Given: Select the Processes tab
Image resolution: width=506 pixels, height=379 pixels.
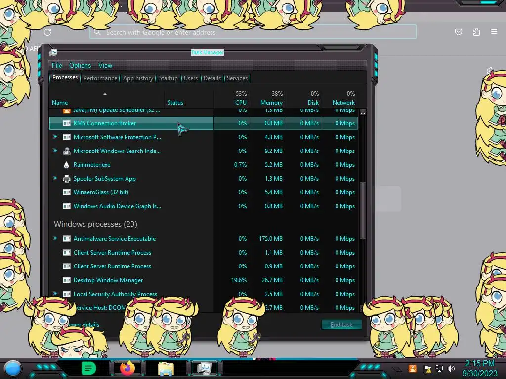Looking at the screenshot, I should (x=65, y=77).
